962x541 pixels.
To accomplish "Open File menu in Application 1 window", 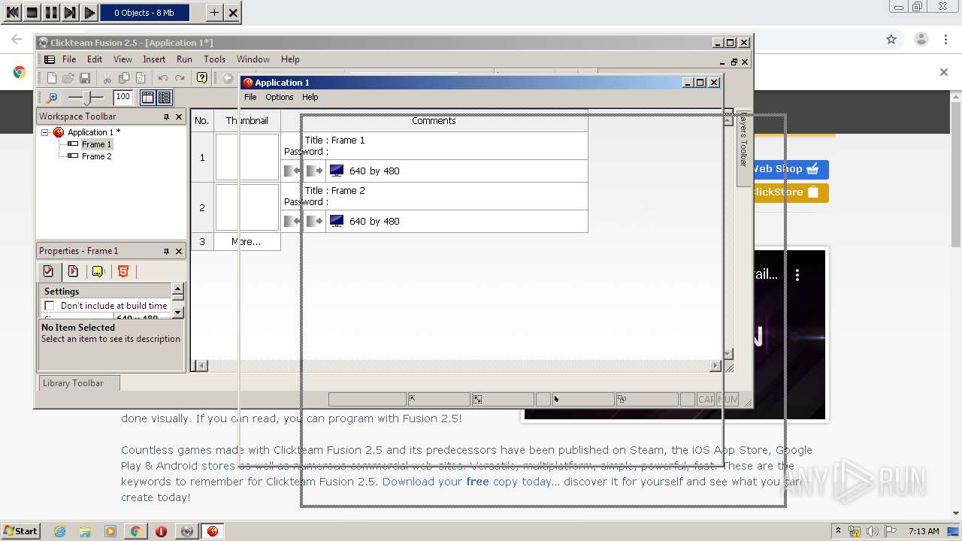I will click(x=250, y=97).
